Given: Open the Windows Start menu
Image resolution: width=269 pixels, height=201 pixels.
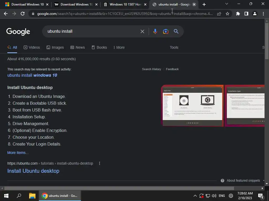Looking at the screenshot, I should 6,196.
